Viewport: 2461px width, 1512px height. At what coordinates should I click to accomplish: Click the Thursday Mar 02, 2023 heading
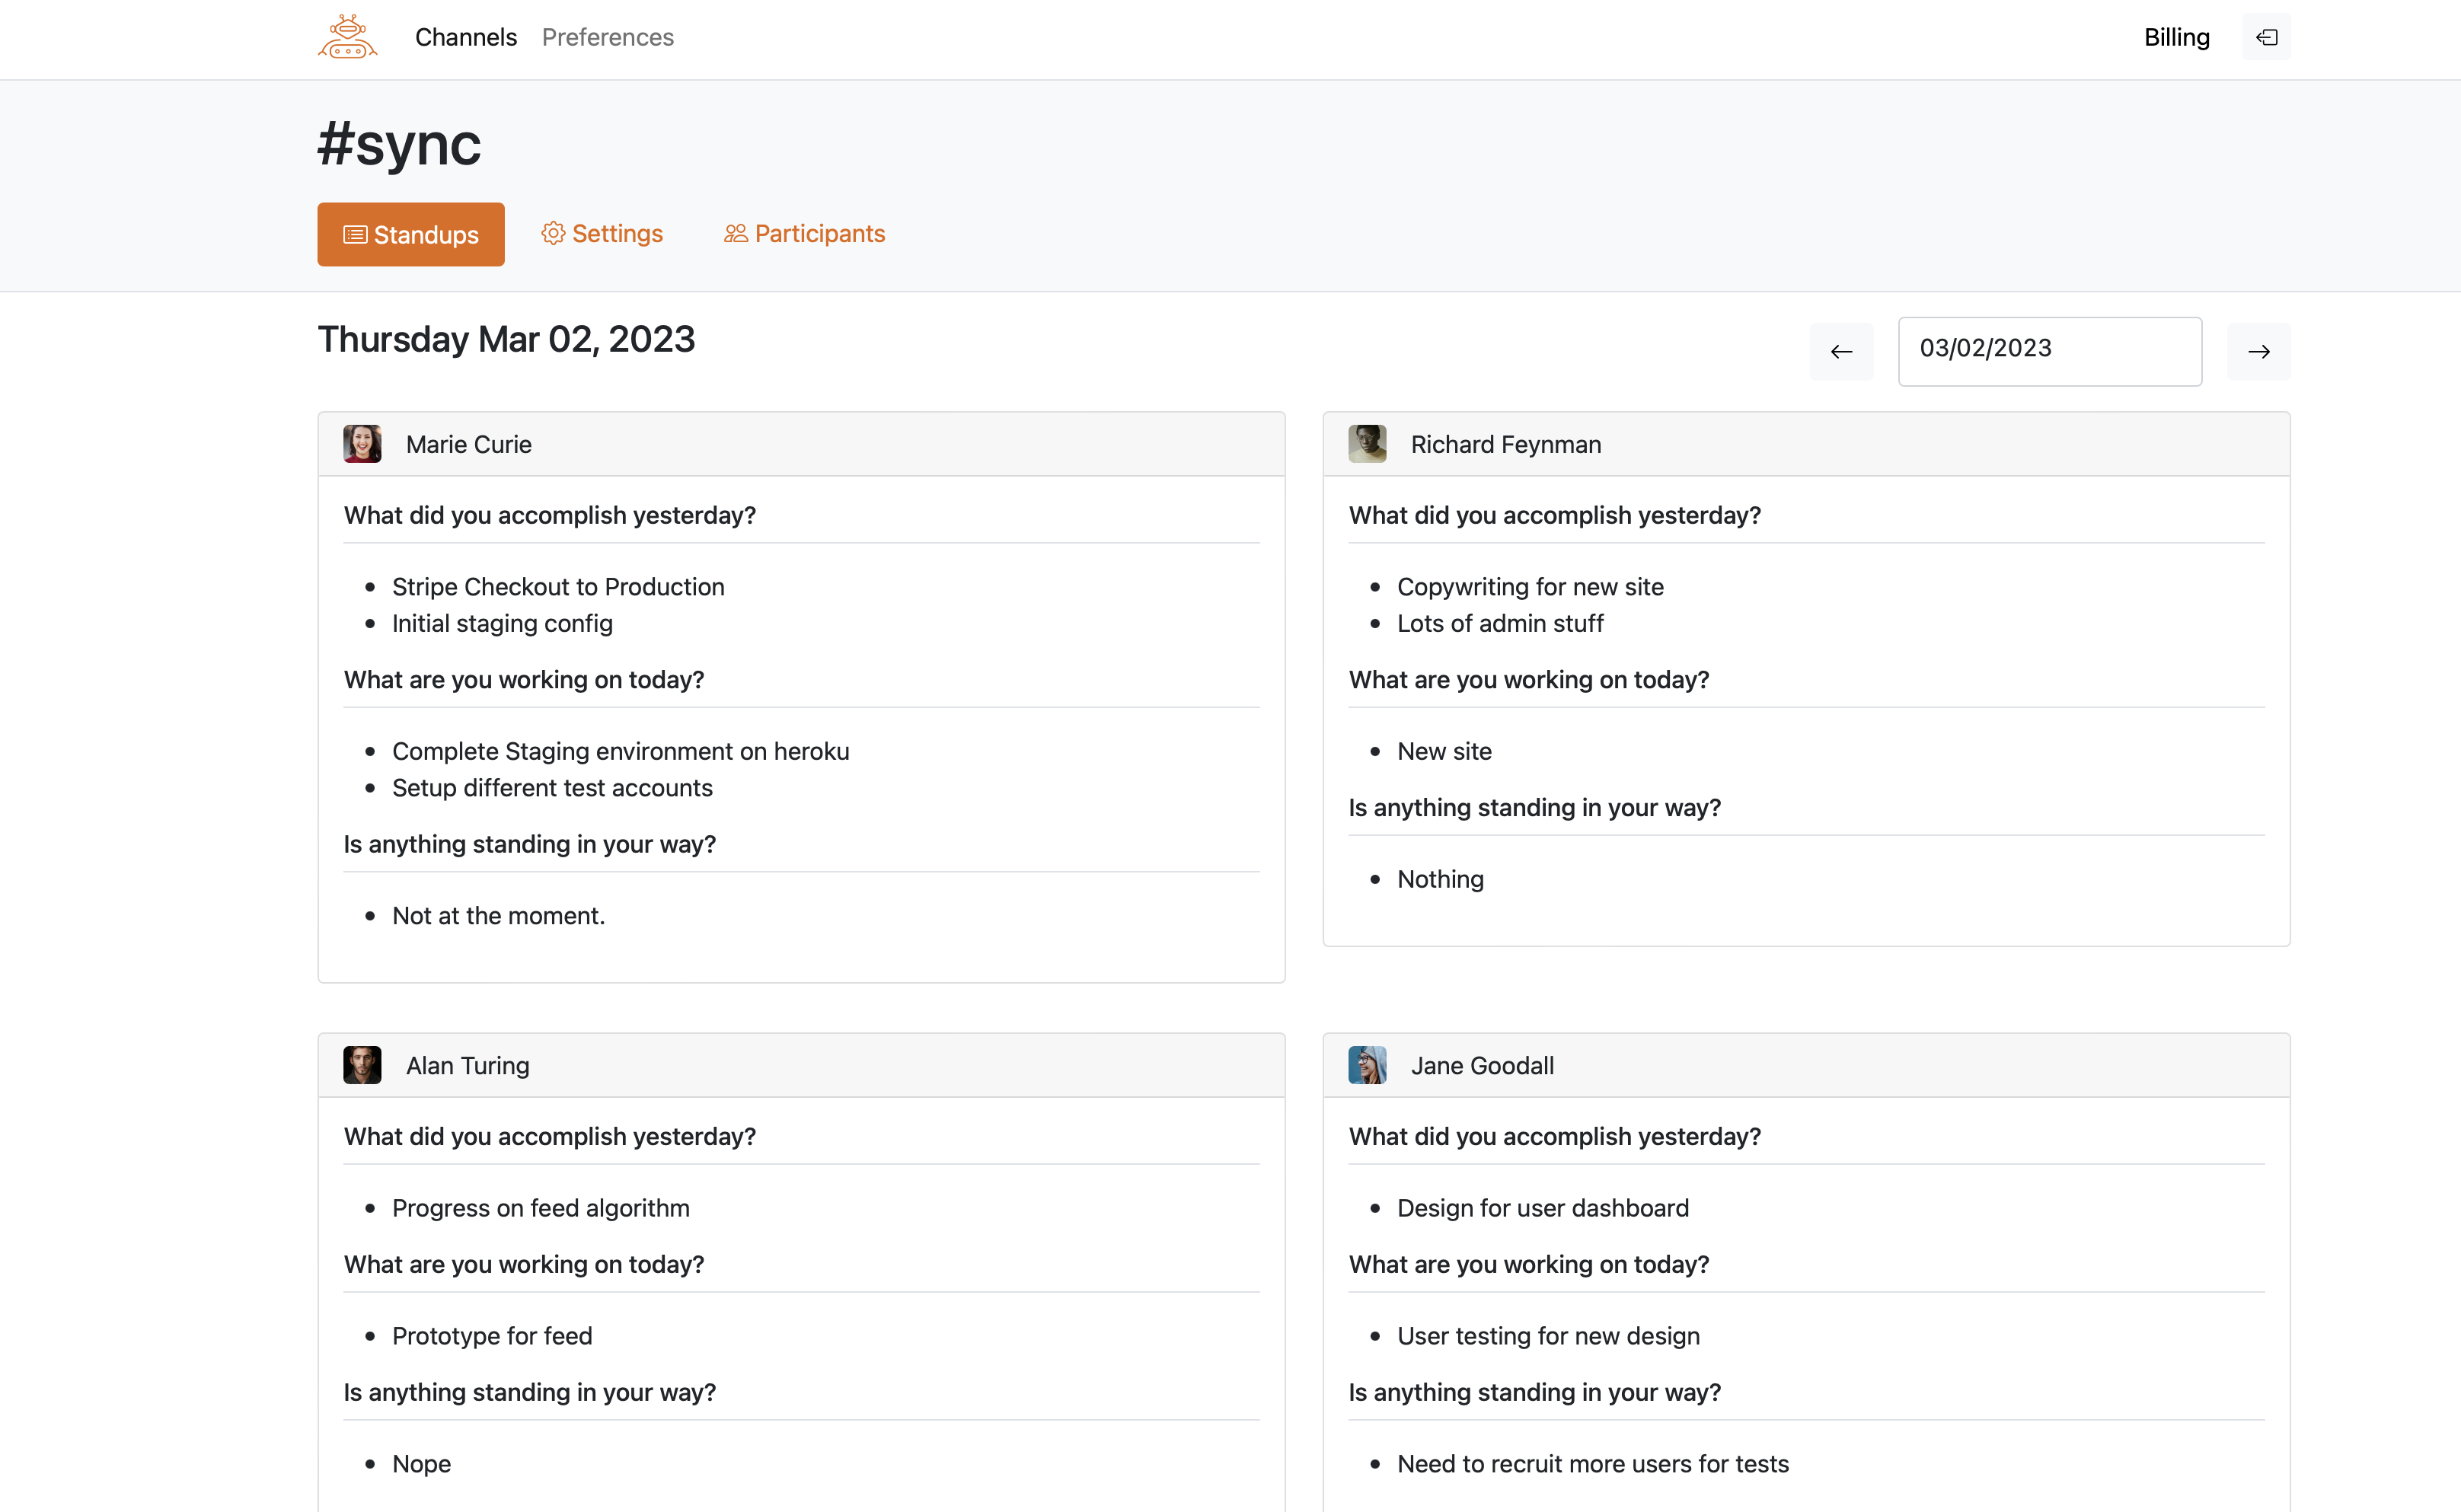(506, 339)
